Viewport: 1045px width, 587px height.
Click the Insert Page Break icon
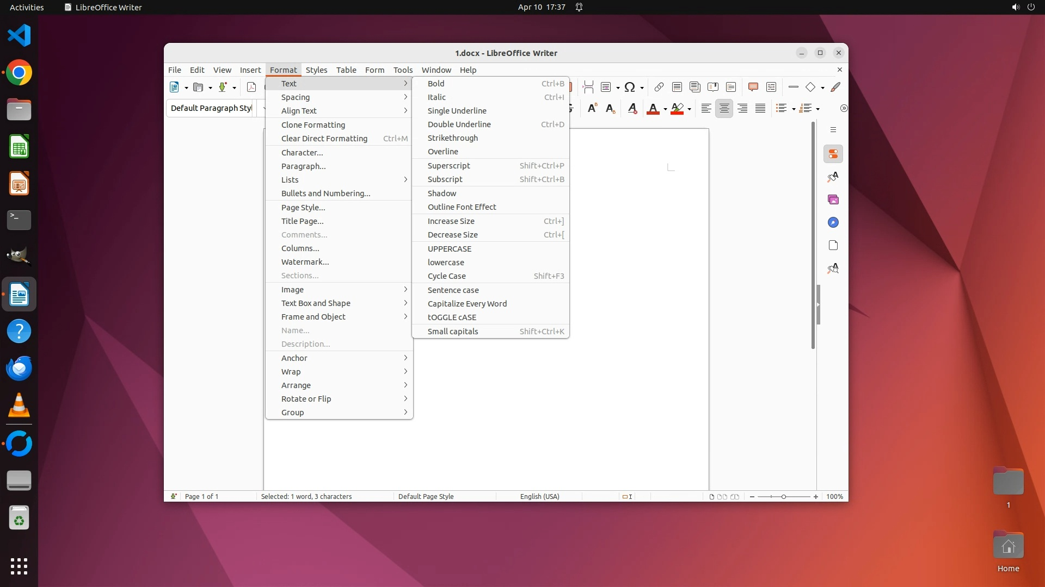pos(588,87)
